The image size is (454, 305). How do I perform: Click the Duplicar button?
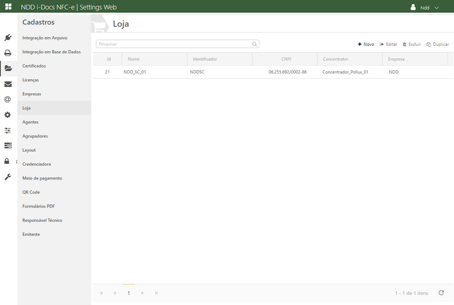[437, 44]
